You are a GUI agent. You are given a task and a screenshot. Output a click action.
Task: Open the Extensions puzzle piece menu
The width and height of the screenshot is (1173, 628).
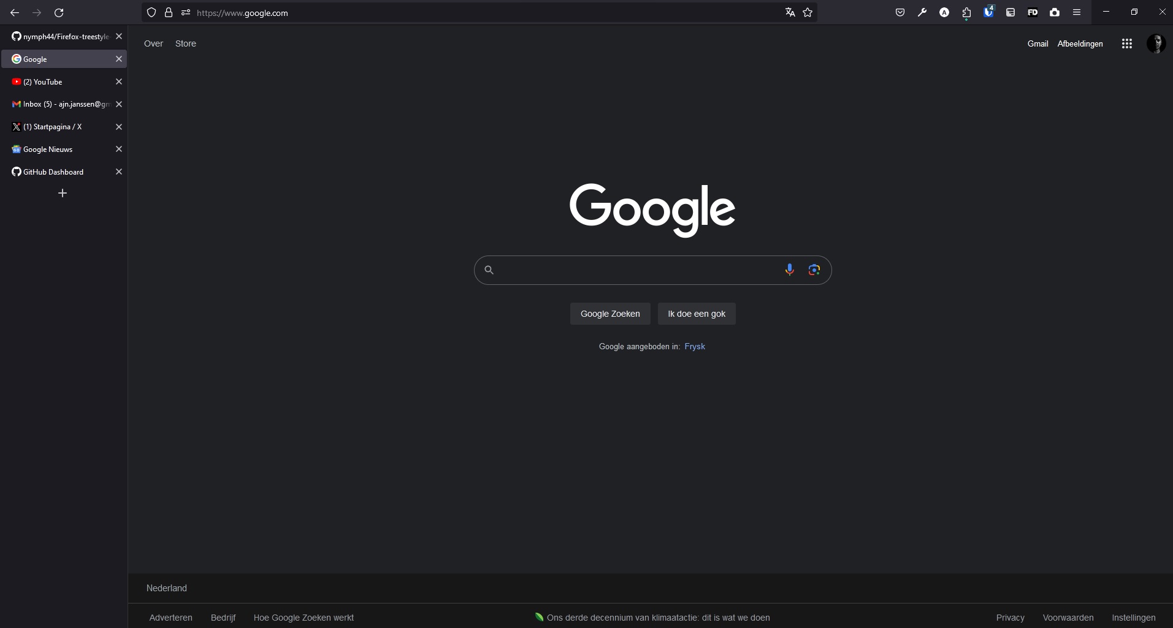pyautogui.click(x=966, y=12)
